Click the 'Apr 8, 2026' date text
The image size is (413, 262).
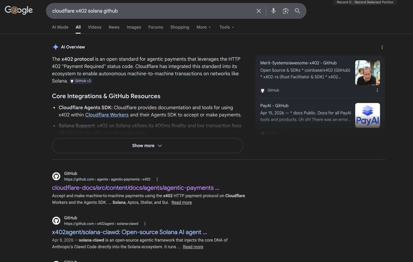coord(62,240)
